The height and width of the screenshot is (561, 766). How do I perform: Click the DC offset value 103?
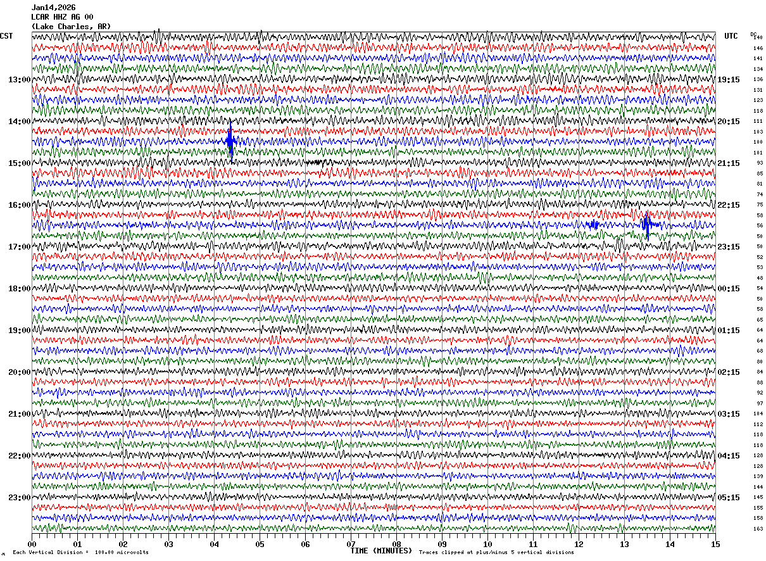tap(758, 132)
